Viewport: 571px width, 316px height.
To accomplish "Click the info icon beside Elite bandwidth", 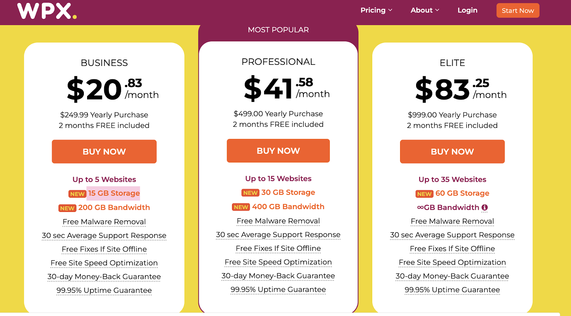I will (485, 207).
